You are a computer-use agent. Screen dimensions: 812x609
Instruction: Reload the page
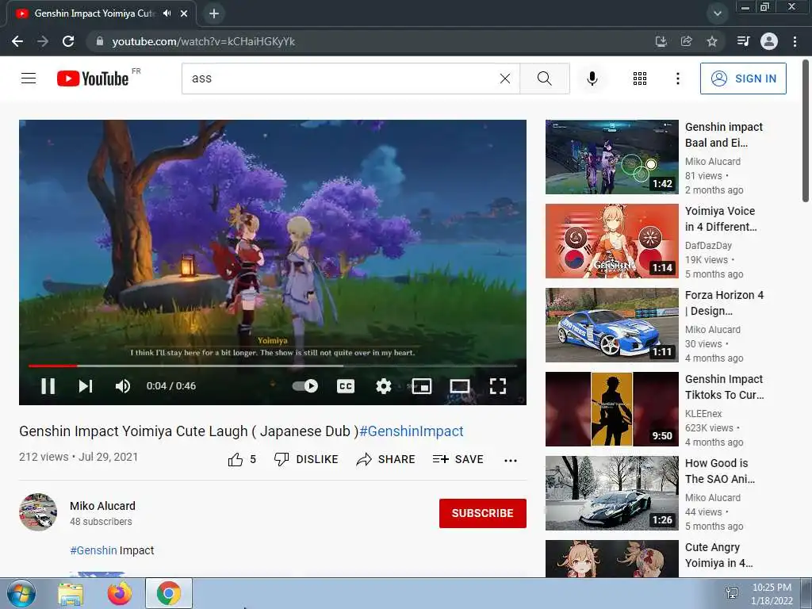click(68, 41)
